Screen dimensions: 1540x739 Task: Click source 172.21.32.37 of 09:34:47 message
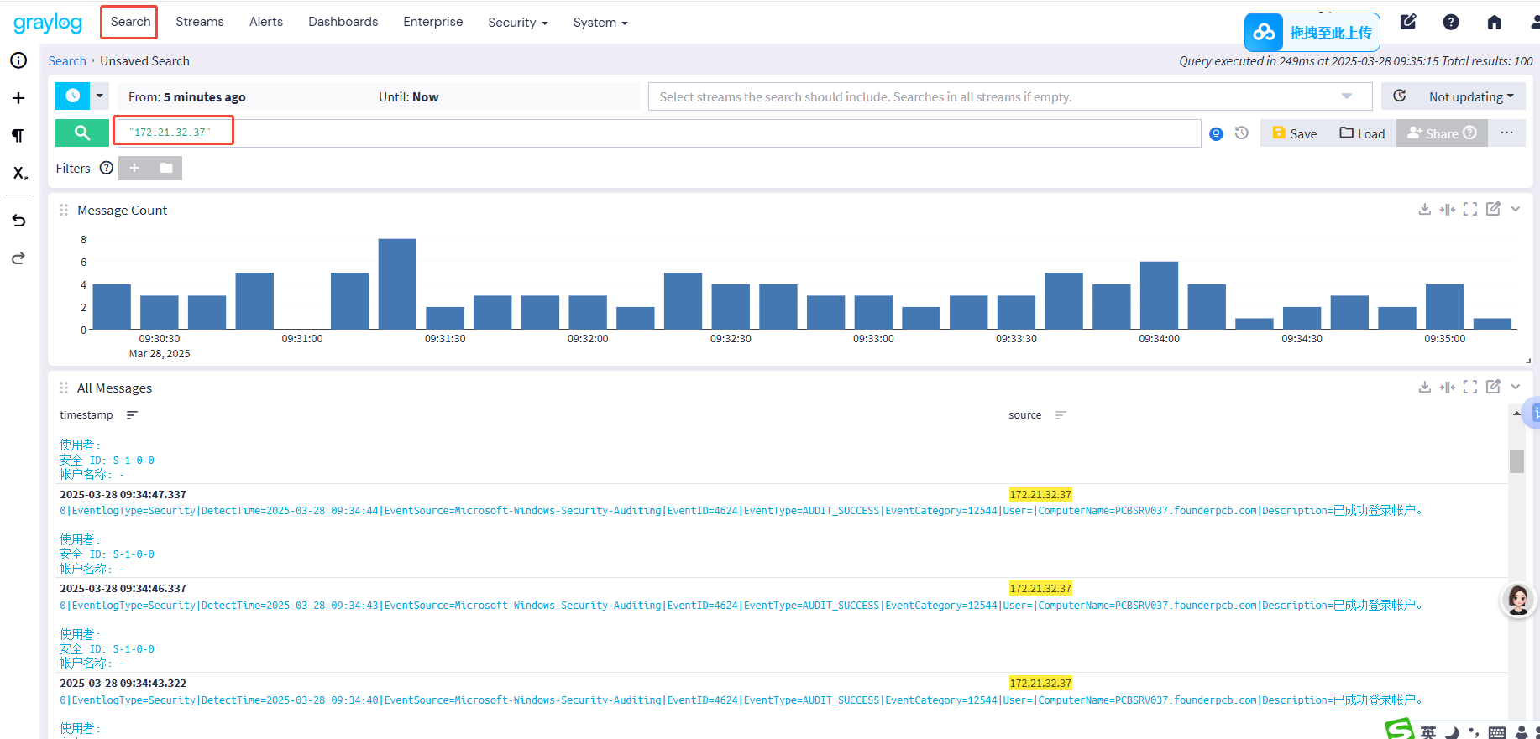tap(1040, 495)
